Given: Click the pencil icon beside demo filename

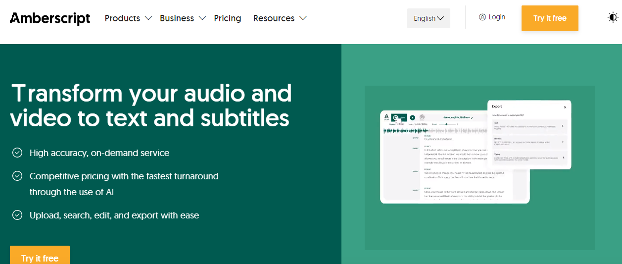Looking at the screenshot, I should tap(472, 118).
